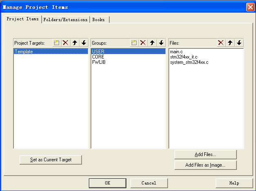Delete the selected project target
Image resolution: width=256 pixels, height=191 pixels.
(x=66, y=43)
